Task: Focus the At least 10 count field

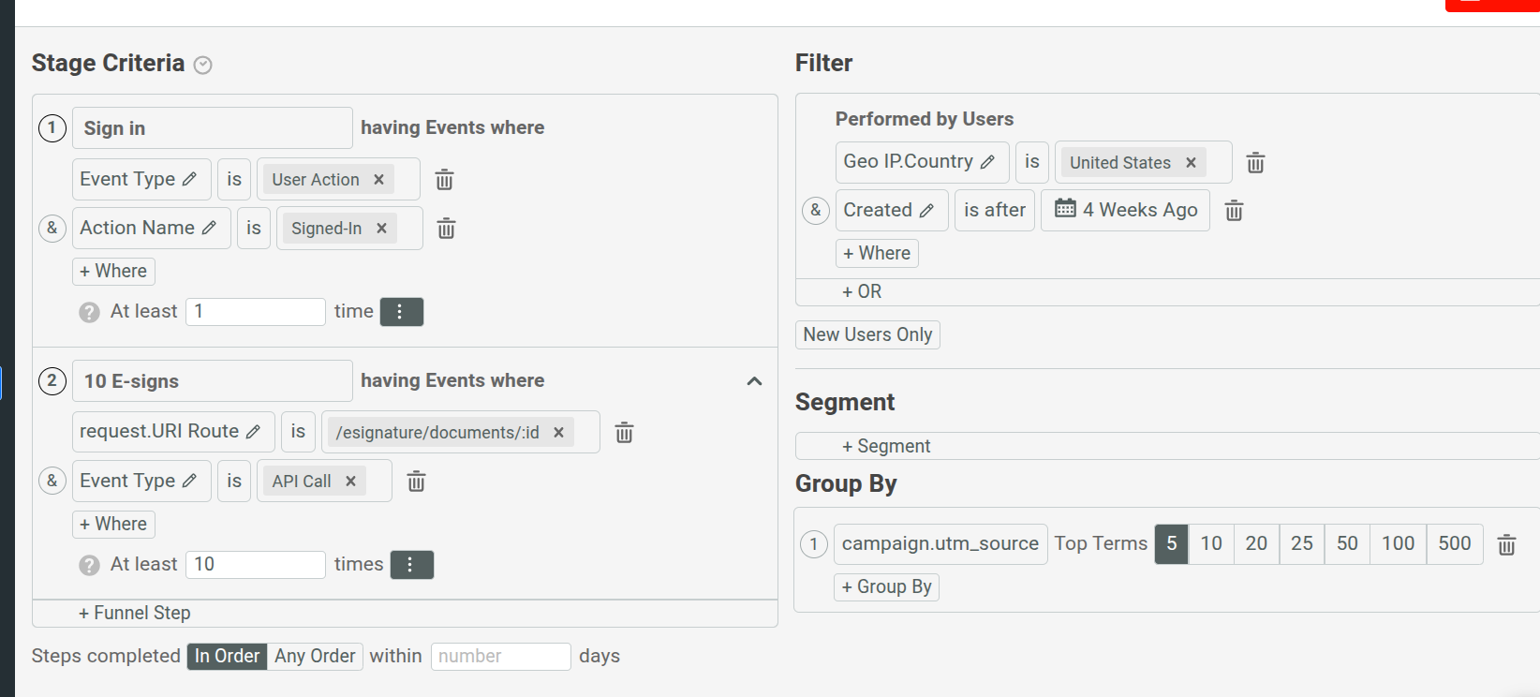Action: pyautogui.click(x=256, y=565)
